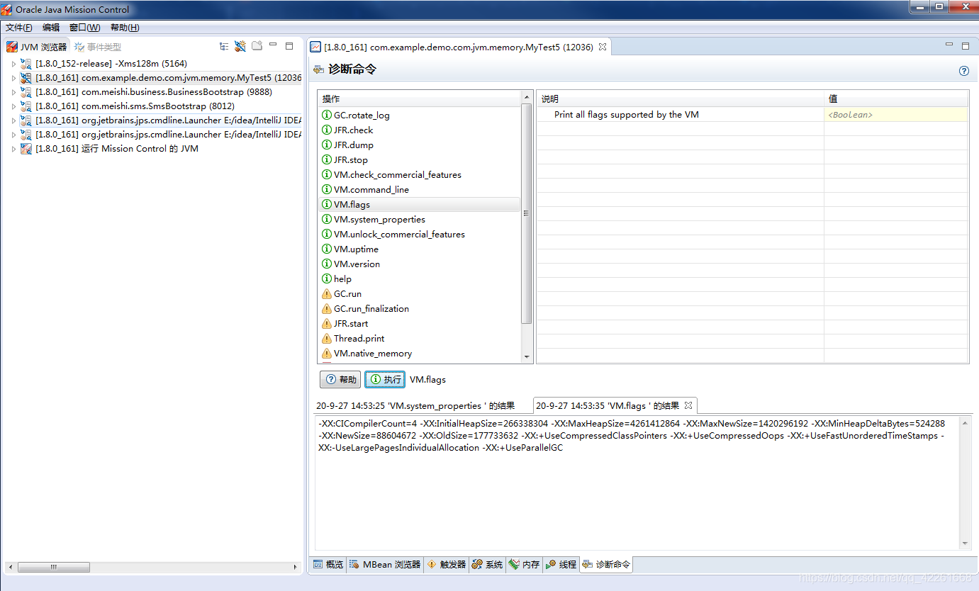
Task: Close the VM.flags result tab
Action: [688, 406]
